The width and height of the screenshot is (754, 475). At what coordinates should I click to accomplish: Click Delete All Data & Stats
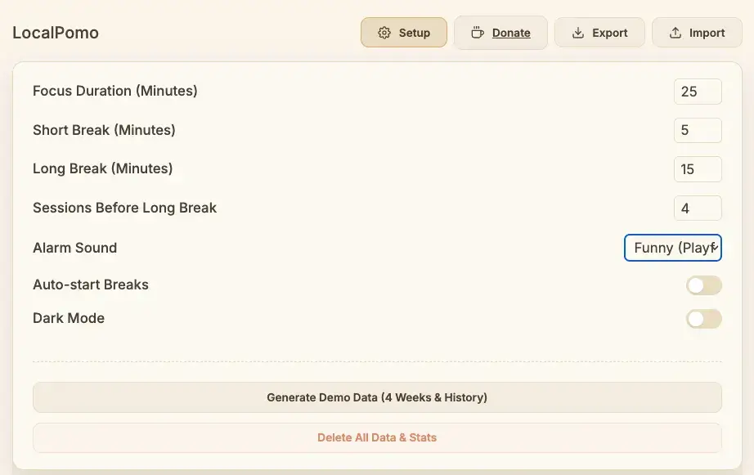tap(377, 437)
